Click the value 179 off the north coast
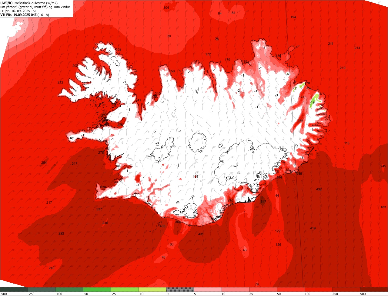This screenshot has height=296, width=388. coord(228,60)
